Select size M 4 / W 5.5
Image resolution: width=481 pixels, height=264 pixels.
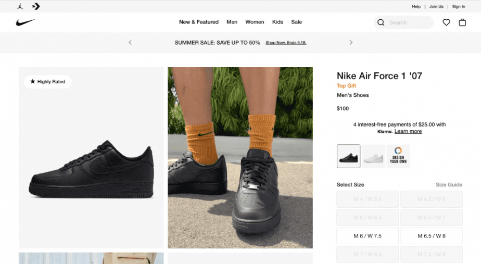pyautogui.click(x=368, y=199)
